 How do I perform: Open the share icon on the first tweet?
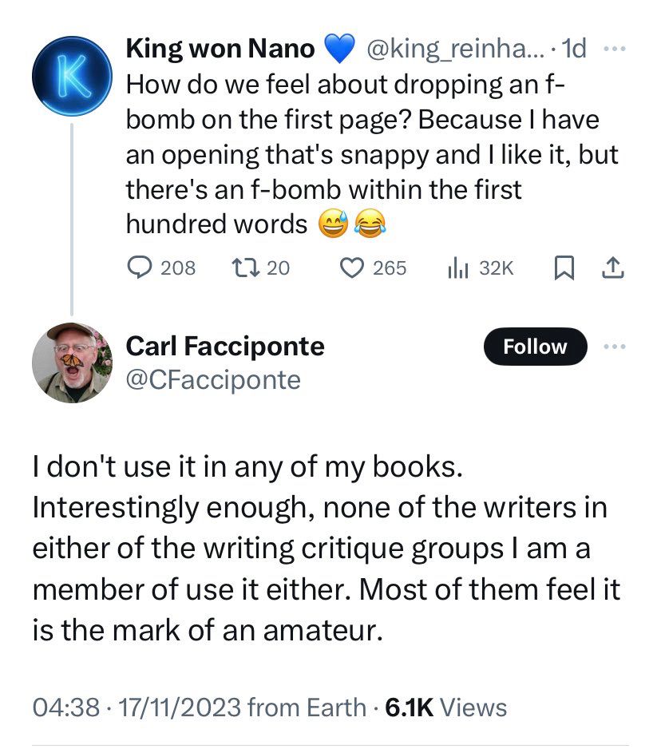[613, 268]
